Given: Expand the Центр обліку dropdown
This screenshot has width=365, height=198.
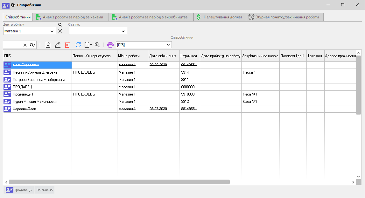Looking at the screenshot, I should coord(52,31).
